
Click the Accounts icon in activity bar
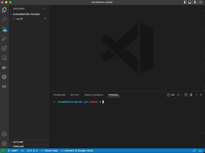click(4, 134)
